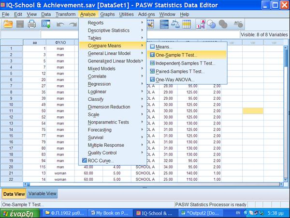This screenshot has width=290, height=218.
Task: Open the Scale menu entry
Action: click(113, 114)
